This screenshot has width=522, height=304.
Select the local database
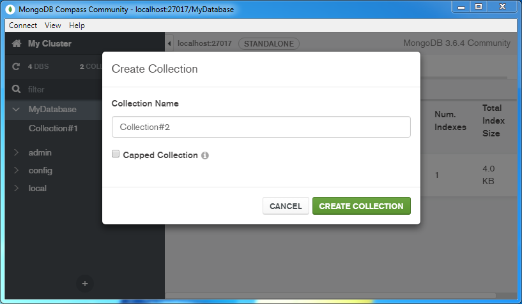[x=37, y=189]
